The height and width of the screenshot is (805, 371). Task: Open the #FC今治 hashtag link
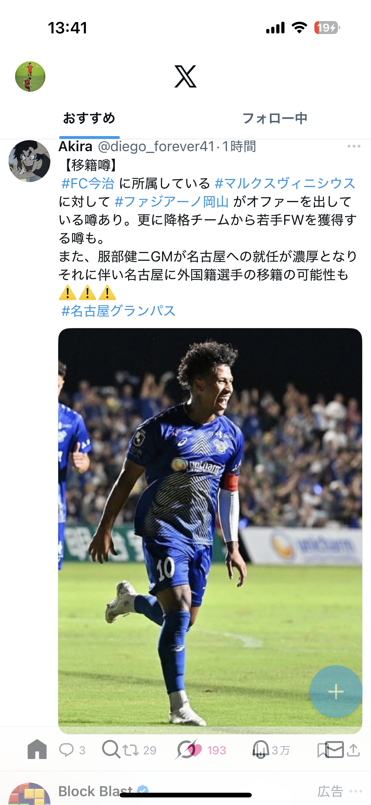pyautogui.click(x=88, y=183)
